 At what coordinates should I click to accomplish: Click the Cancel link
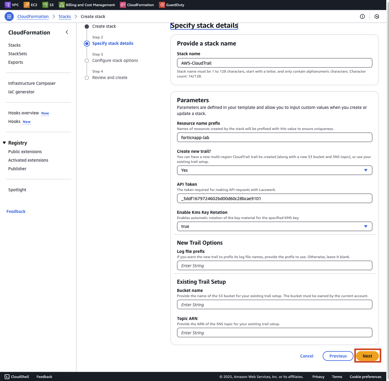(x=307, y=356)
